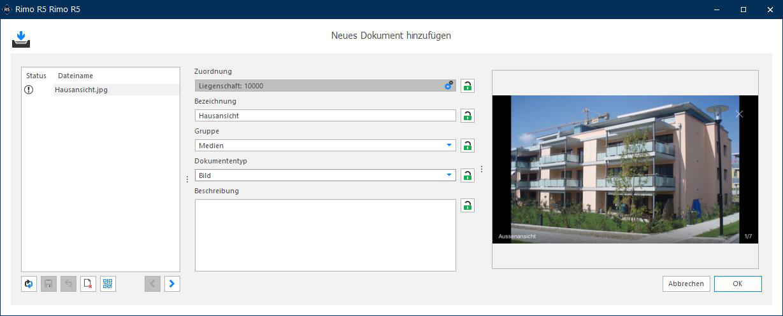Screen dimensions: 783x316
Task: Click the Rimo R5 app icon in title bar
Action: tap(7, 10)
